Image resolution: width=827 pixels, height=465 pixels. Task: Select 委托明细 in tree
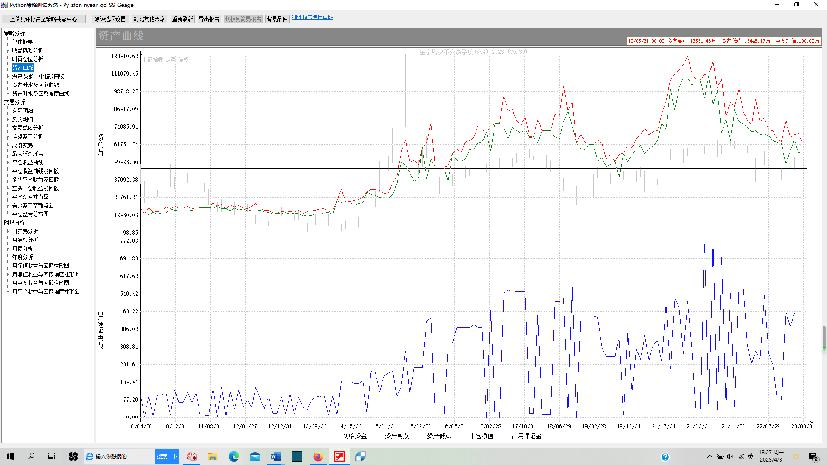click(22, 119)
